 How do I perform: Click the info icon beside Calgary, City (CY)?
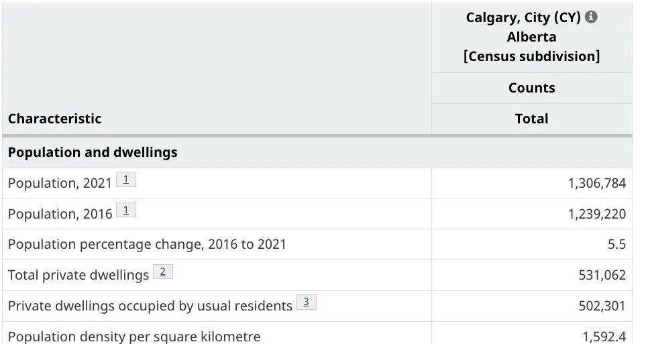point(592,17)
